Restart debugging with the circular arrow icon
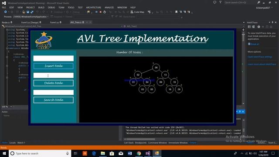The height and width of the screenshot is (157, 279). tap(105, 12)
